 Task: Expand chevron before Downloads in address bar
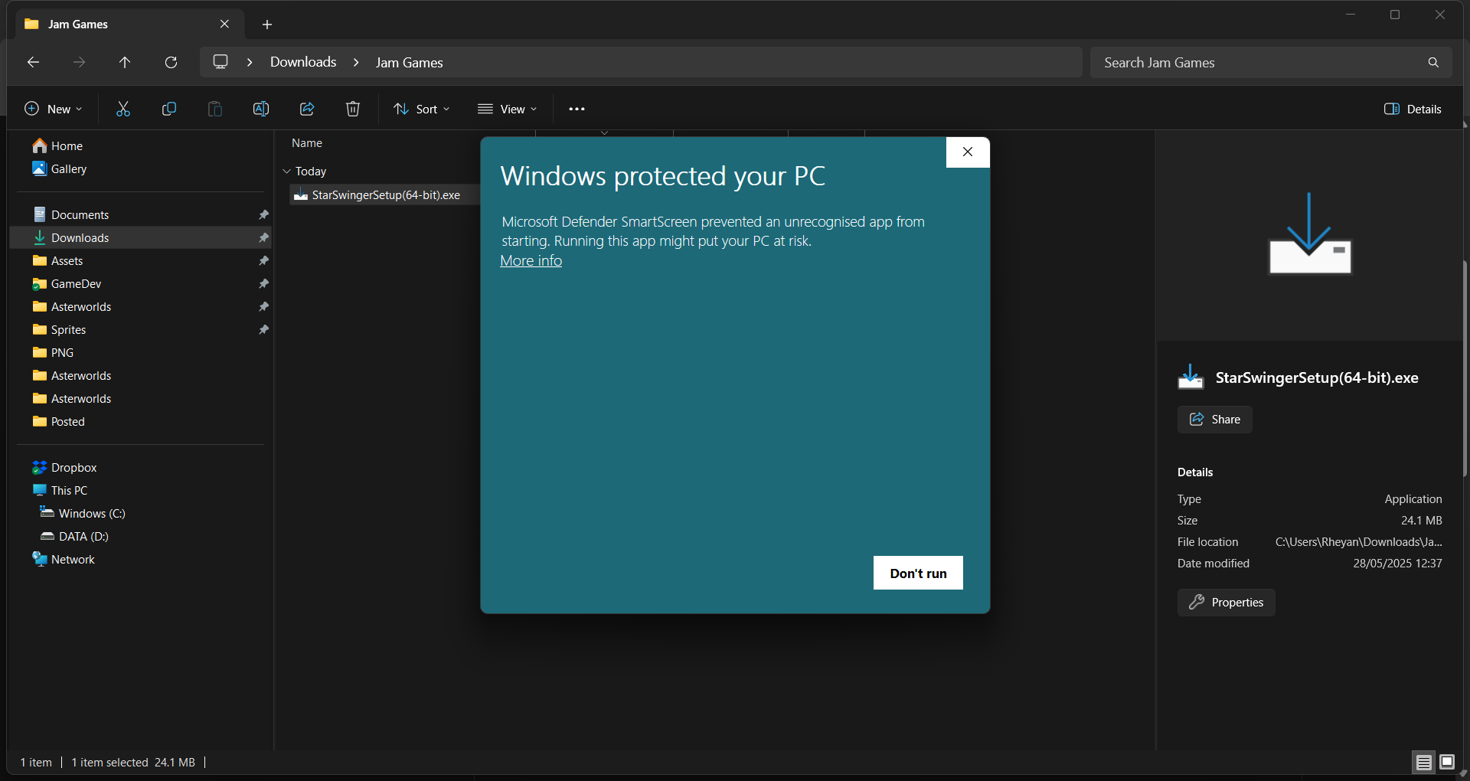click(x=250, y=62)
